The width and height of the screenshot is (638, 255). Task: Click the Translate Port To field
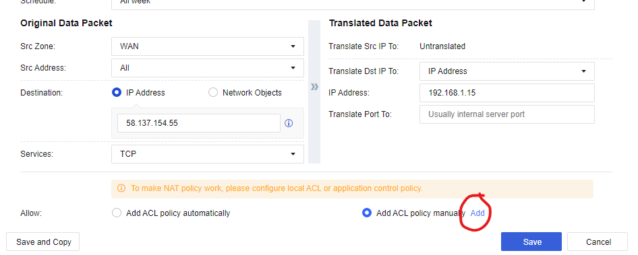click(507, 114)
